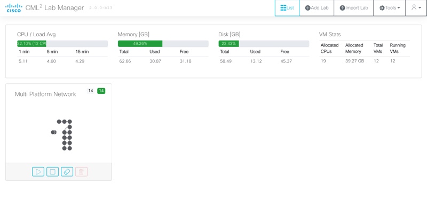Click the CPU usage progress bar
Screen dimensions: 427x222
(x=62, y=44)
